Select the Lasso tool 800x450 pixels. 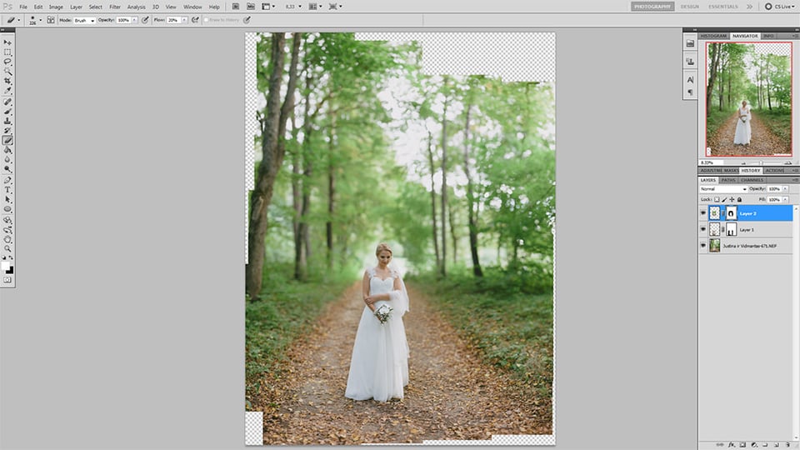click(x=7, y=62)
